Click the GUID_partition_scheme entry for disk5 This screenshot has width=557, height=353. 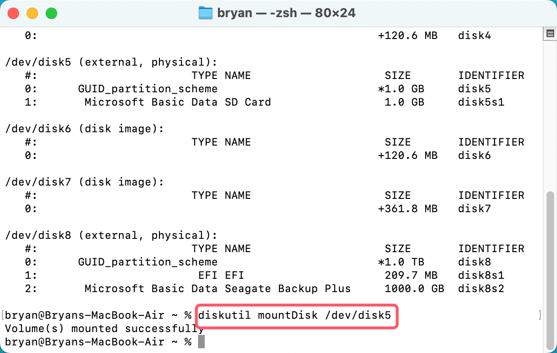coord(148,88)
